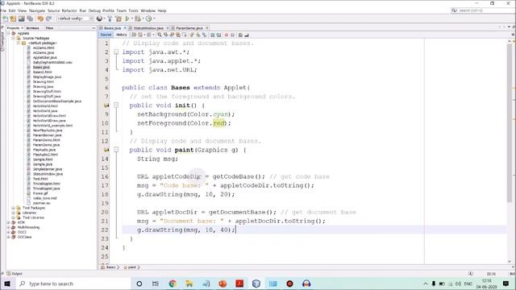This screenshot has width=516, height=290.
Task: Click the Comment icon in editor toolbar
Action: [x=240, y=35]
